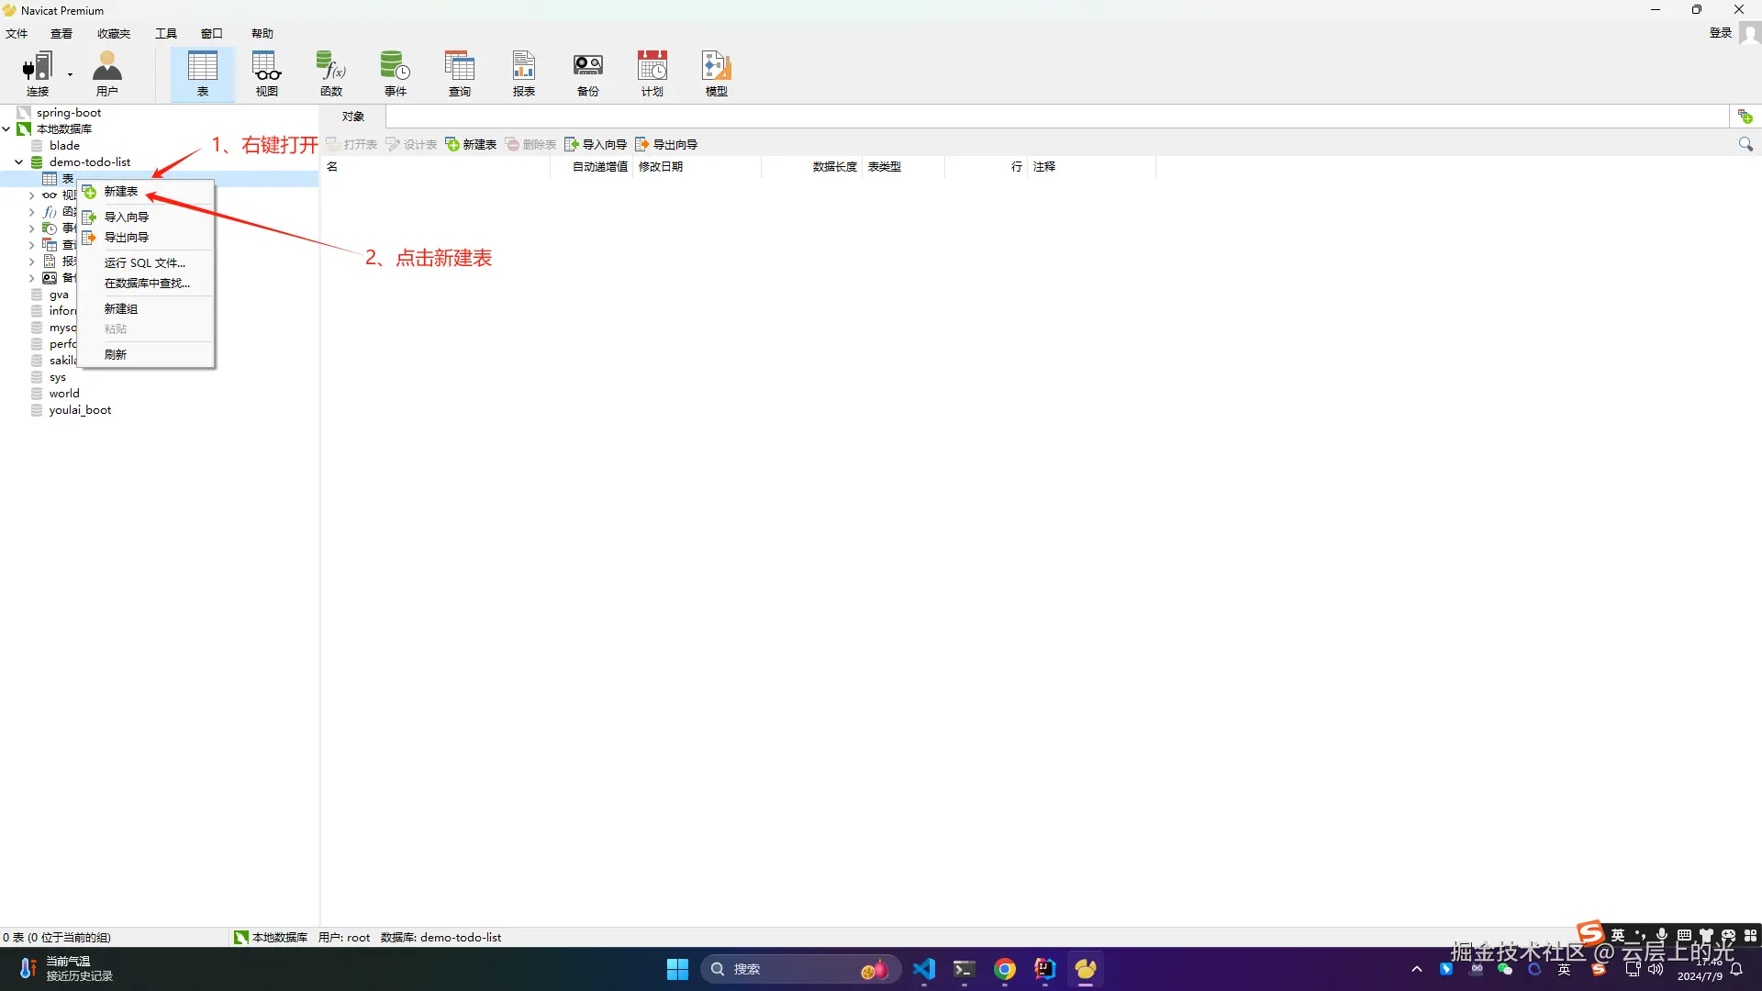This screenshot has height=991, width=1762.
Task: Select 运行 SQL 文件 context menu entry
Action: [x=144, y=263]
